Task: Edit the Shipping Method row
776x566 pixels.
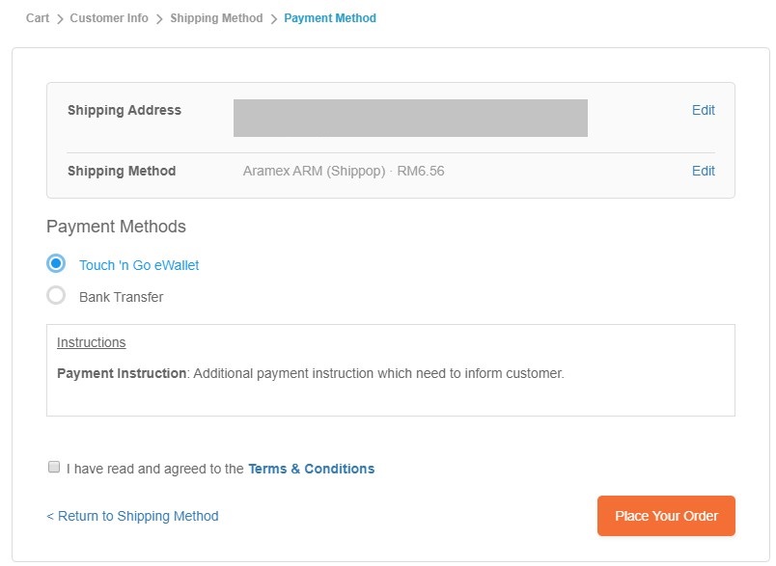Action: [704, 171]
